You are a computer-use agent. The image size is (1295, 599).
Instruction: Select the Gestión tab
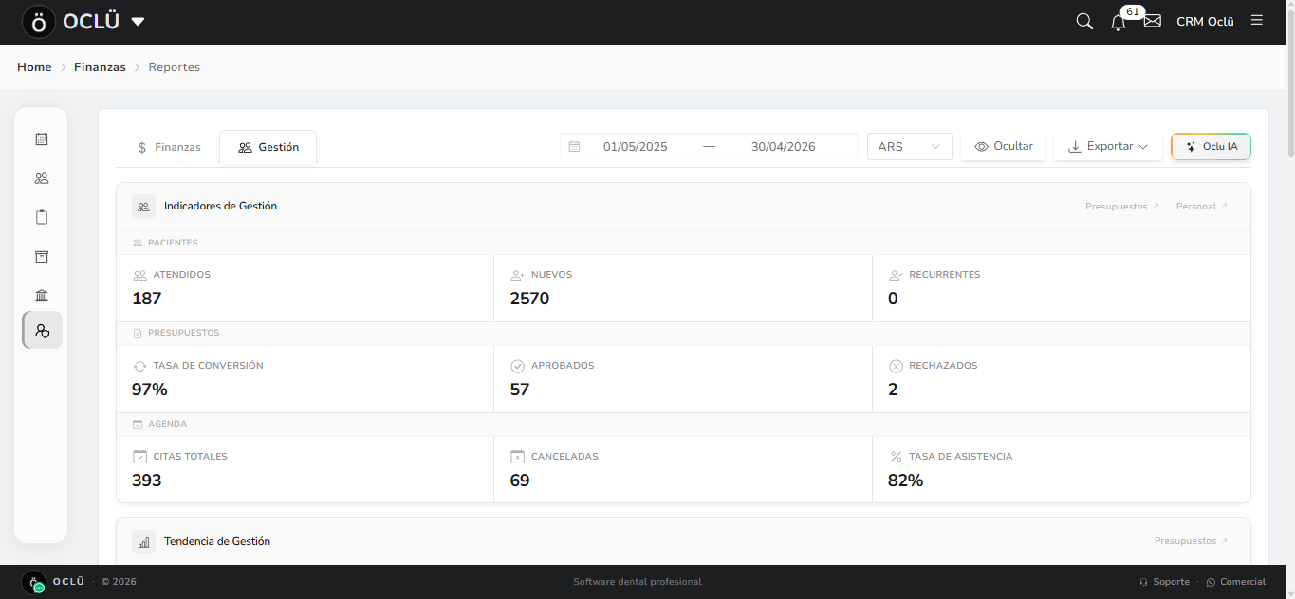tap(268, 147)
